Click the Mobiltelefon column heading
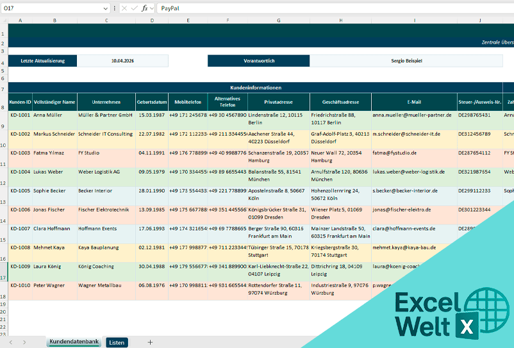 tap(188, 102)
